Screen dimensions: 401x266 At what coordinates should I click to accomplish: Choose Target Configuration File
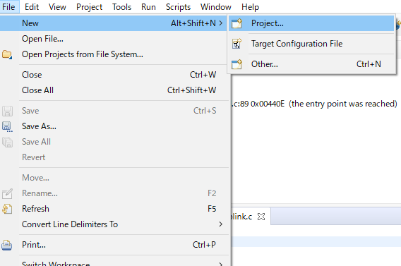pyautogui.click(x=311, y=44)
